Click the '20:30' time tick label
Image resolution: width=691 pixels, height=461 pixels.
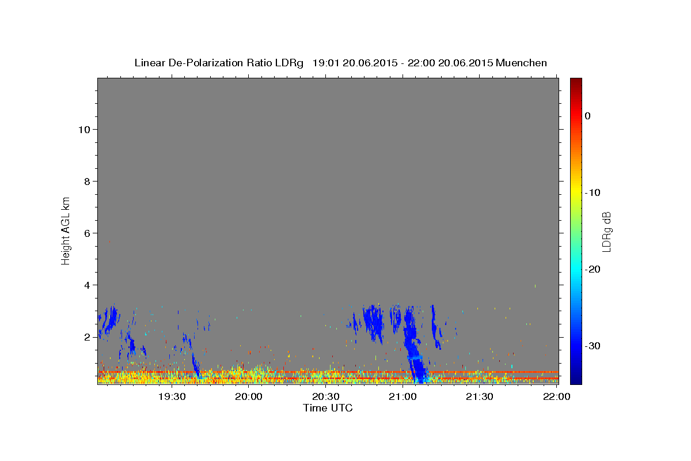click(326, 396)
